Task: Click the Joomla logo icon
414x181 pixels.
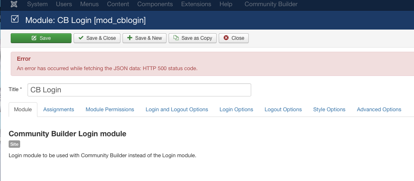Action: (x=14, y=4)
